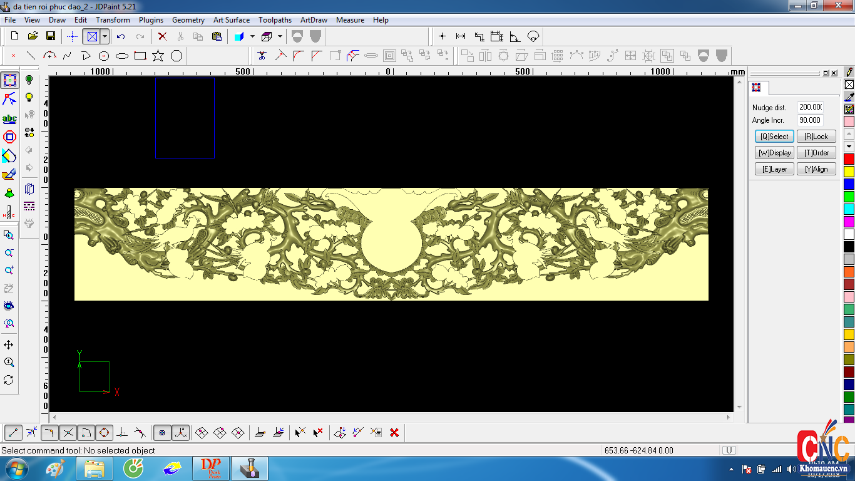The width and height of the screenshot is (855, 481).
Task: Expand the view mode dropdown arrow
Action: tap(105, 36)
